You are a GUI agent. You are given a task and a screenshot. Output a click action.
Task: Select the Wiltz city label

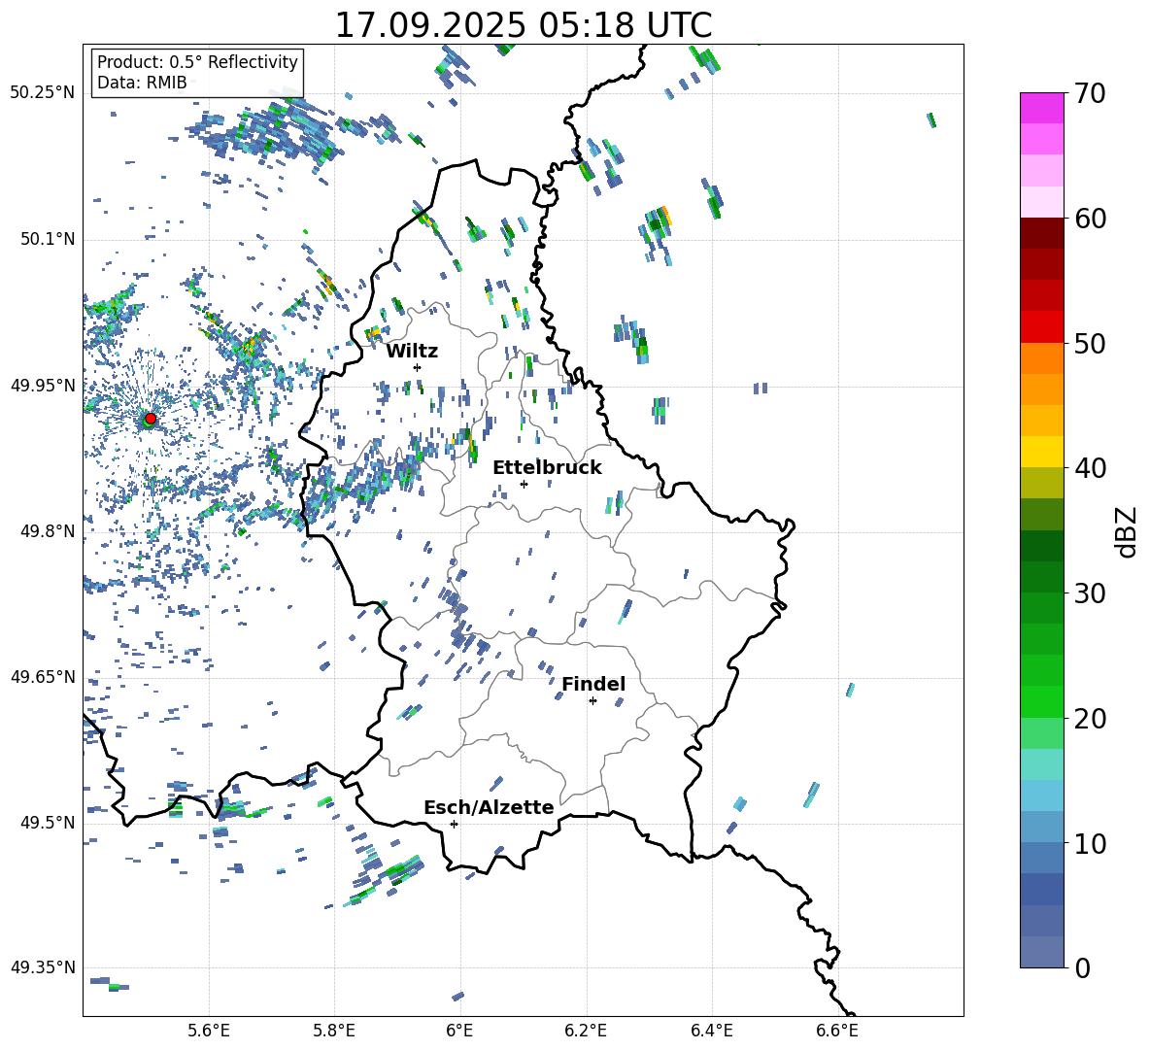(x=412, y=351)
